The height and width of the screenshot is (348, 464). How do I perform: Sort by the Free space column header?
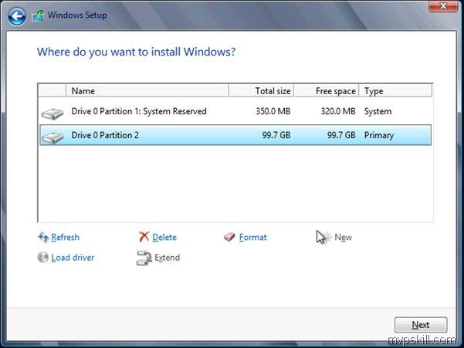(x=327, y=90)
